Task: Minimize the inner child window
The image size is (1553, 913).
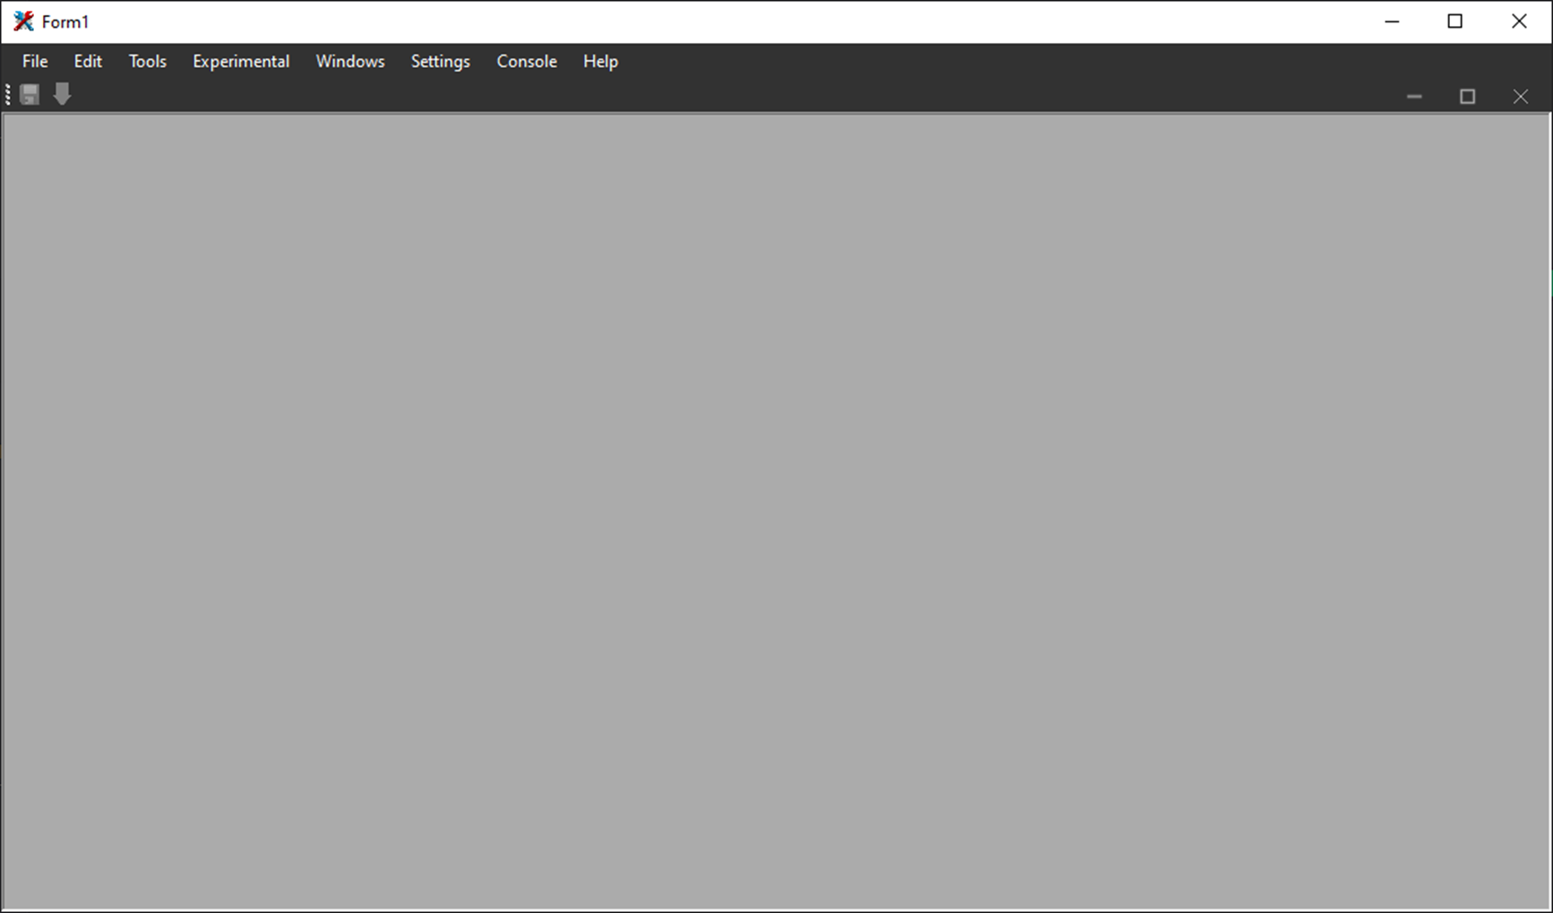Action: (x=1414, y=96)
